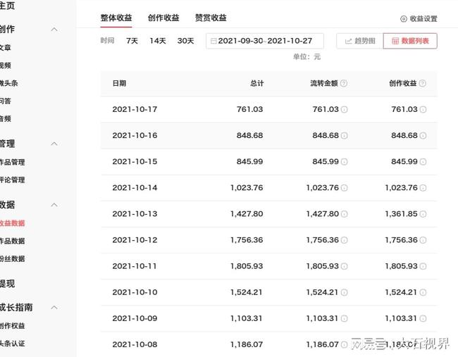The image size is (458, 357).
Task: Open 粉丝数据 in the sidebar
Action: tap(12, 259)
